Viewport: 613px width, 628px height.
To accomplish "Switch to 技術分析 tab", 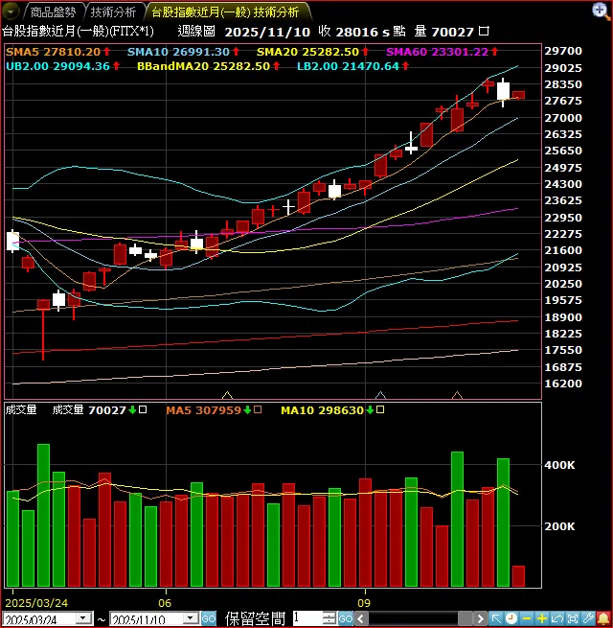I will (113, 12).
